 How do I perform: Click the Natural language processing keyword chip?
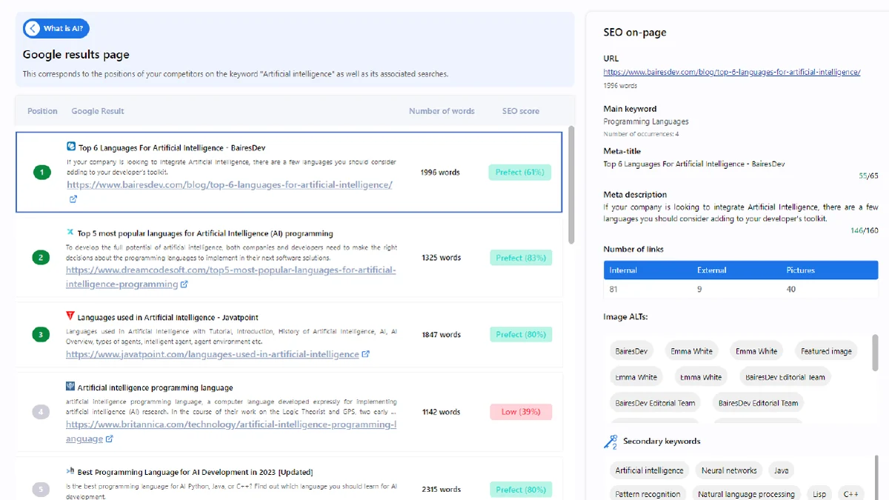pyautogui.click(x=746, y=494)
